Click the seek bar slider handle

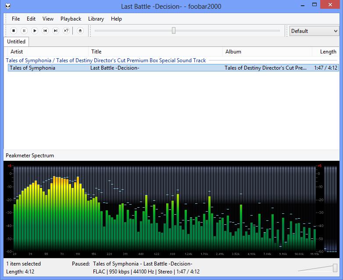tap(174, 30)
